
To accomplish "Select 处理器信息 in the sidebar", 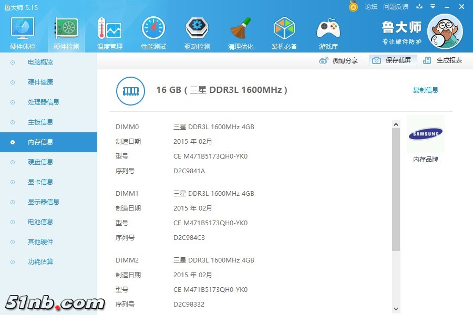I will click(44, 102).
